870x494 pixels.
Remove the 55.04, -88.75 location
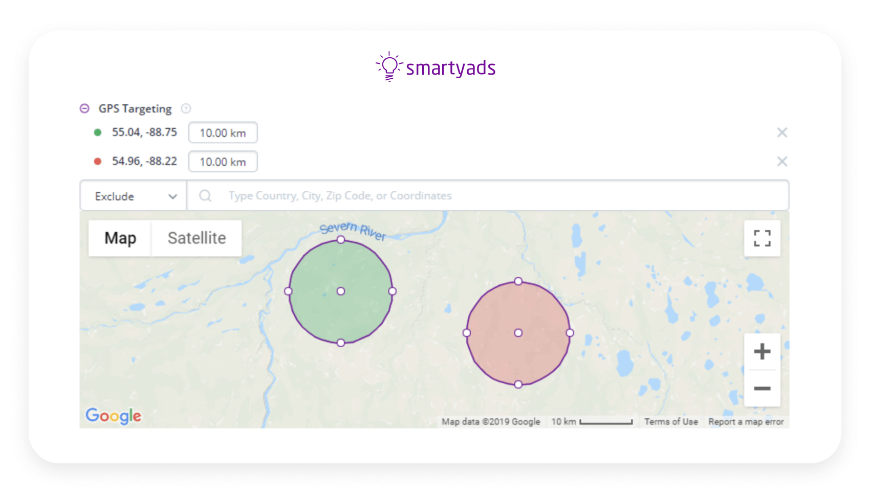click(x=782, y=132)
